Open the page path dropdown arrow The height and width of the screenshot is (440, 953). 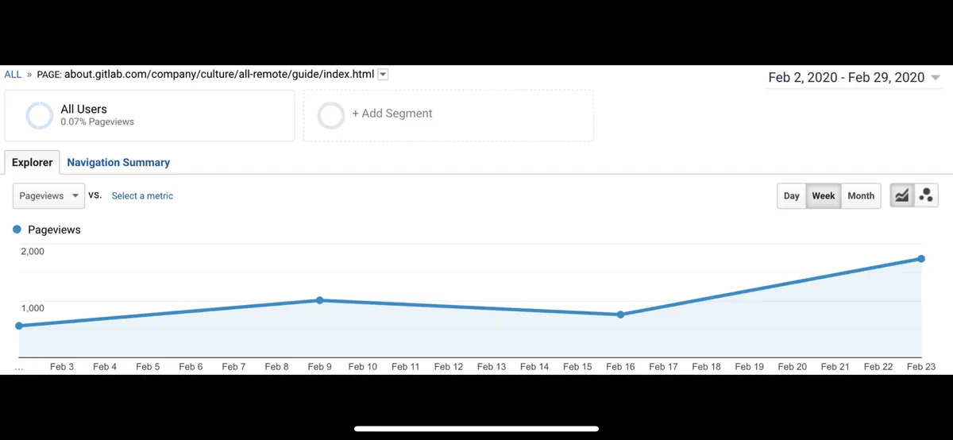coord(383,75)
